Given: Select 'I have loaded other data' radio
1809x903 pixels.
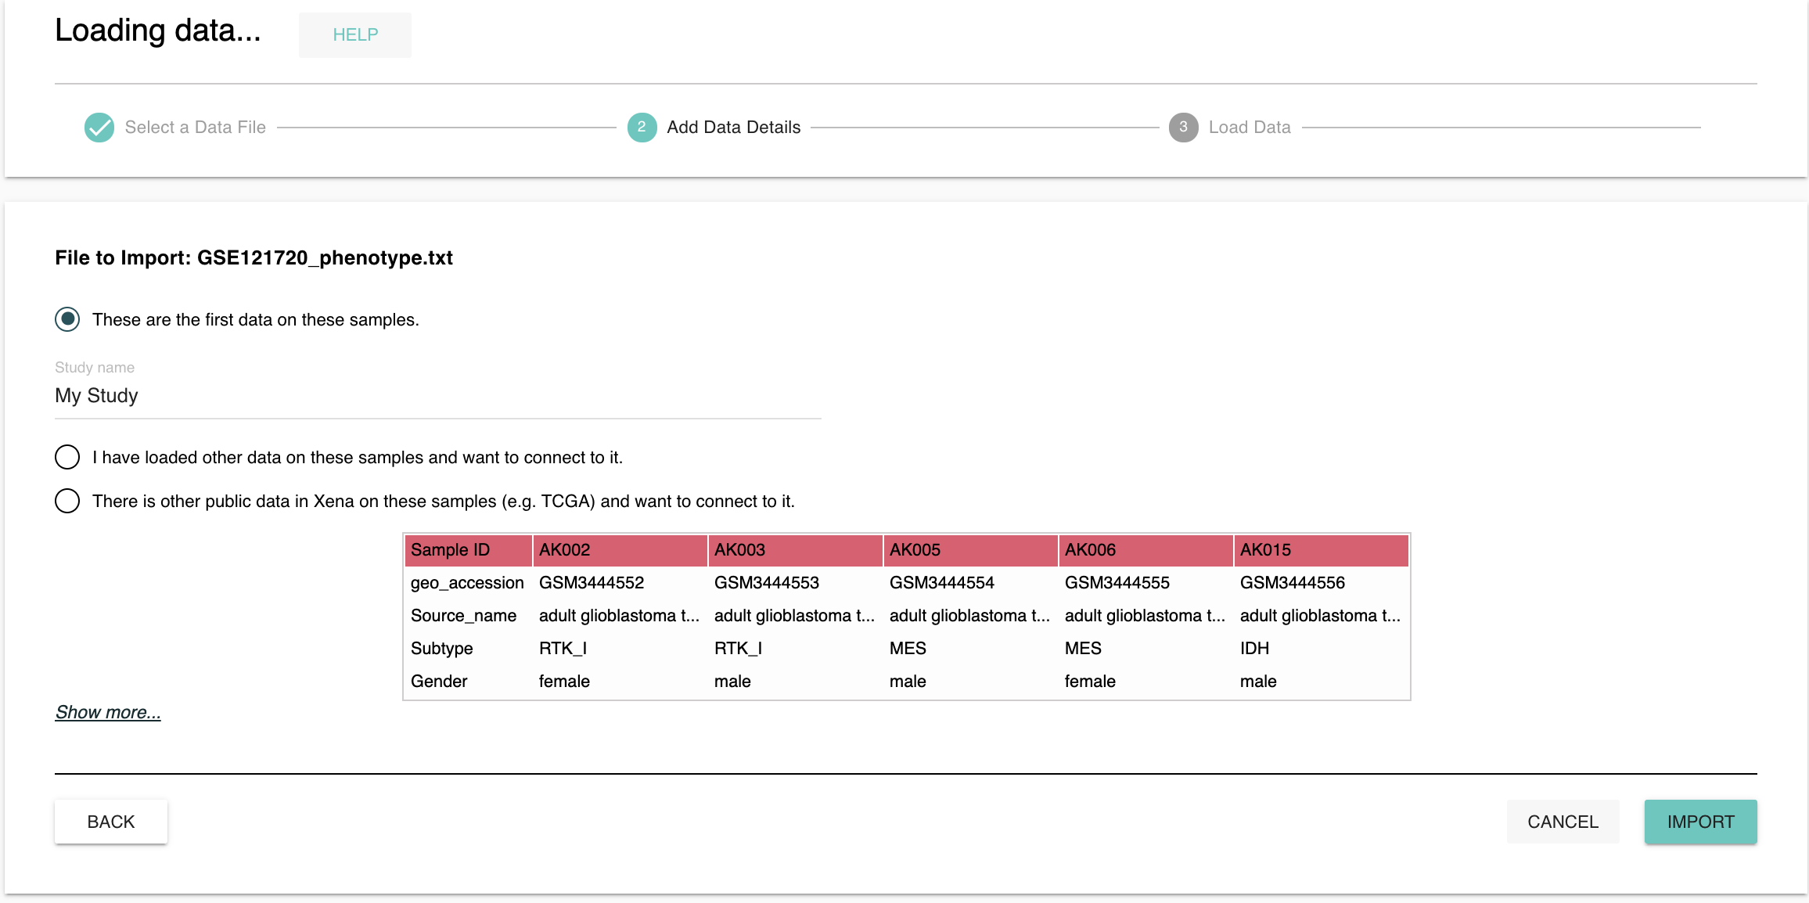Looking at the screenshot, I should [x=67, y=457].
